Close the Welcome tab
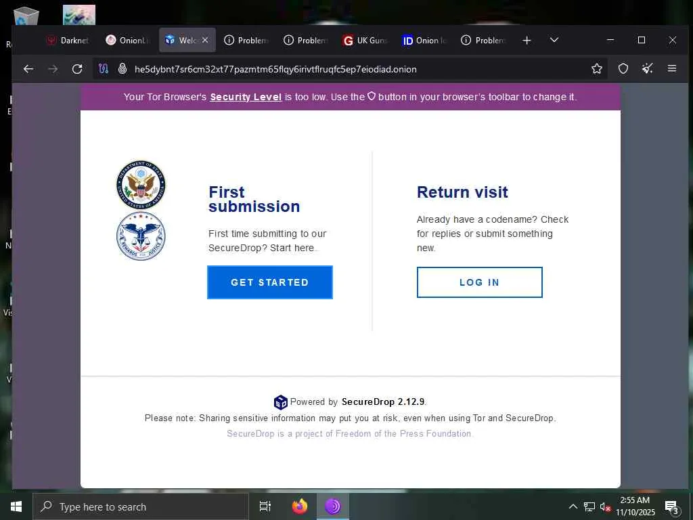This screenshot has height=520, width=693. click(x=205, y=40)
